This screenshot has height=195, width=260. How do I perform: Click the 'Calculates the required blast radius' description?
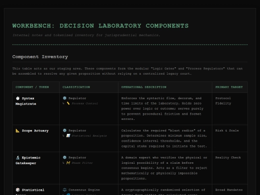[x=164, y=138]
